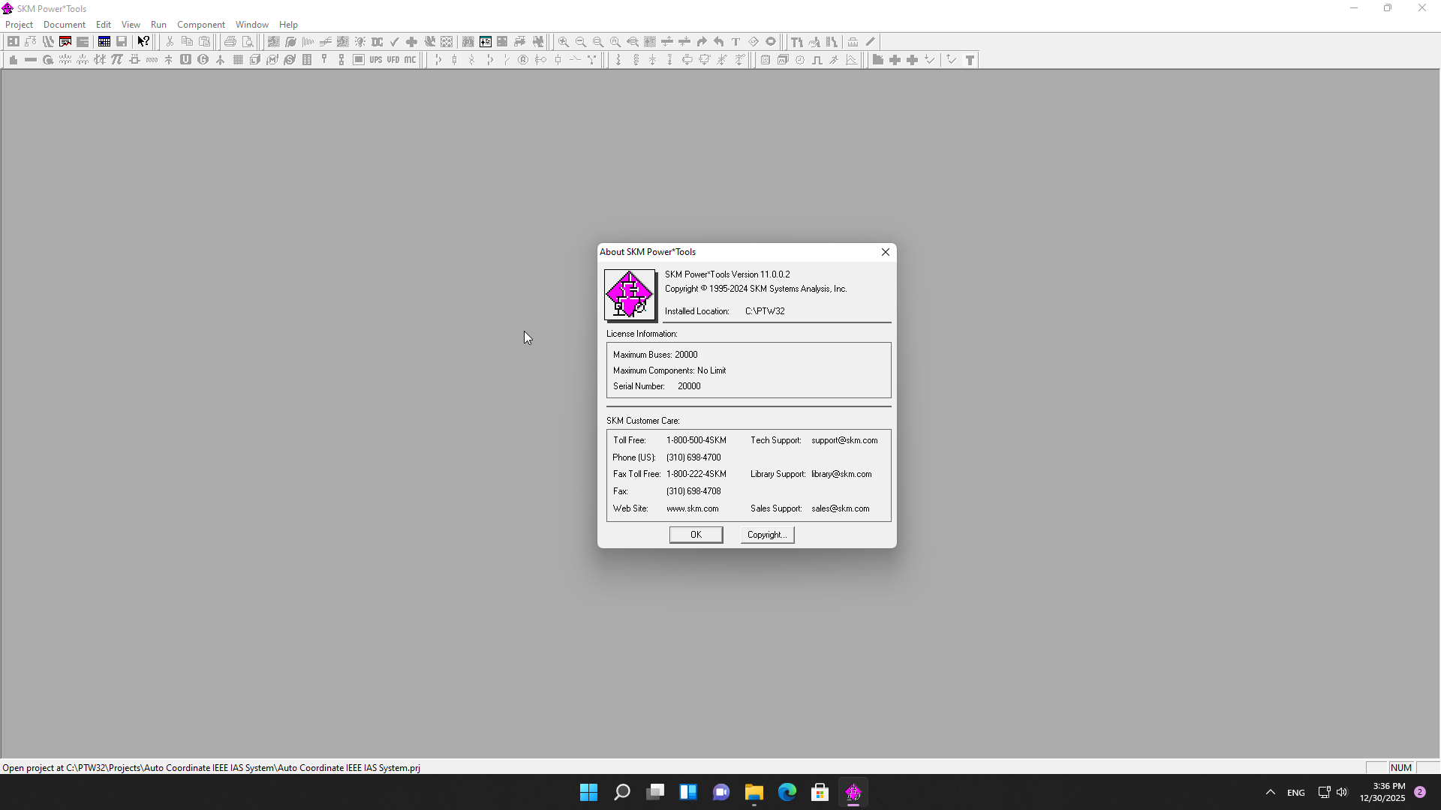The height and width of the screenshot is (810, 1441).
Task: Open the Run menu
Action: point(158,25)
